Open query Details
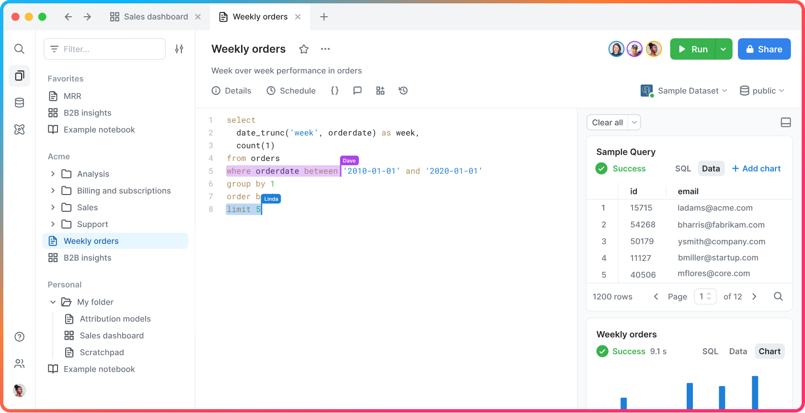Viewport: 805px width, 413px height. [x=231, y=91]
